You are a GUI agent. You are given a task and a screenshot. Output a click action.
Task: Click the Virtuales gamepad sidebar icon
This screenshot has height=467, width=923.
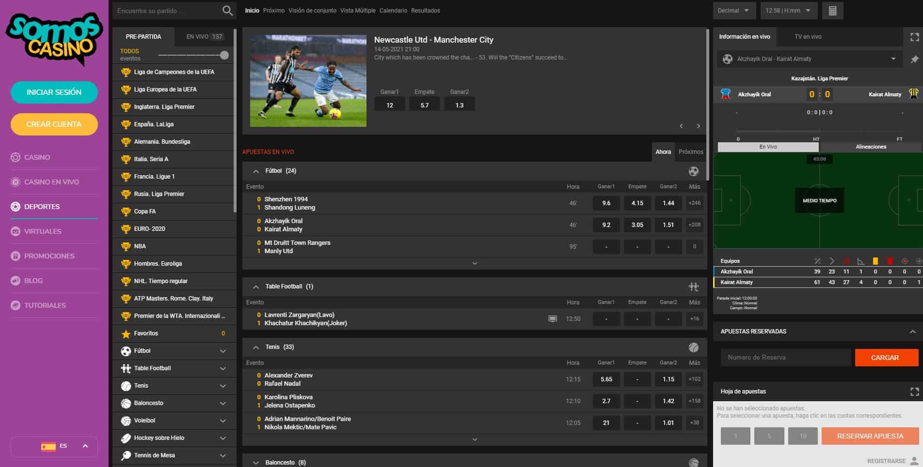tap(16, 231)
